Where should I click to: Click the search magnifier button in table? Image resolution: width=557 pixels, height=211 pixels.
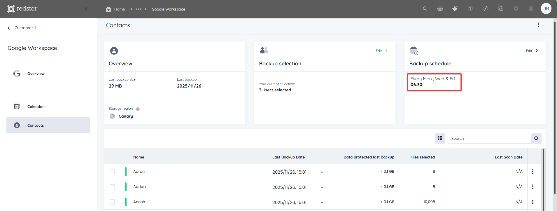(x=536, y=138)
